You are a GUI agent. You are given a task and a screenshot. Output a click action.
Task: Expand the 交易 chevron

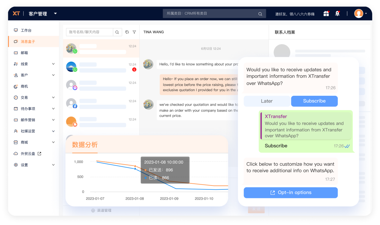53,98
